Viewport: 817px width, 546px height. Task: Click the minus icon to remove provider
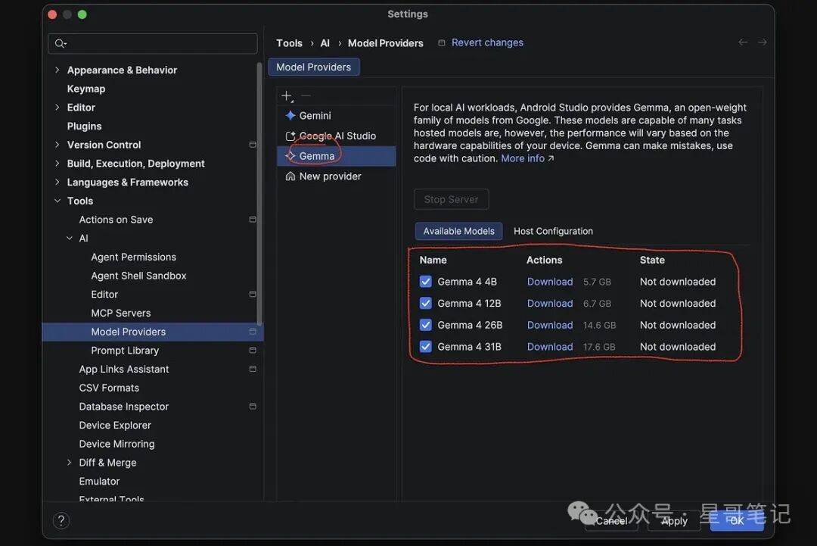pos(306,95)
